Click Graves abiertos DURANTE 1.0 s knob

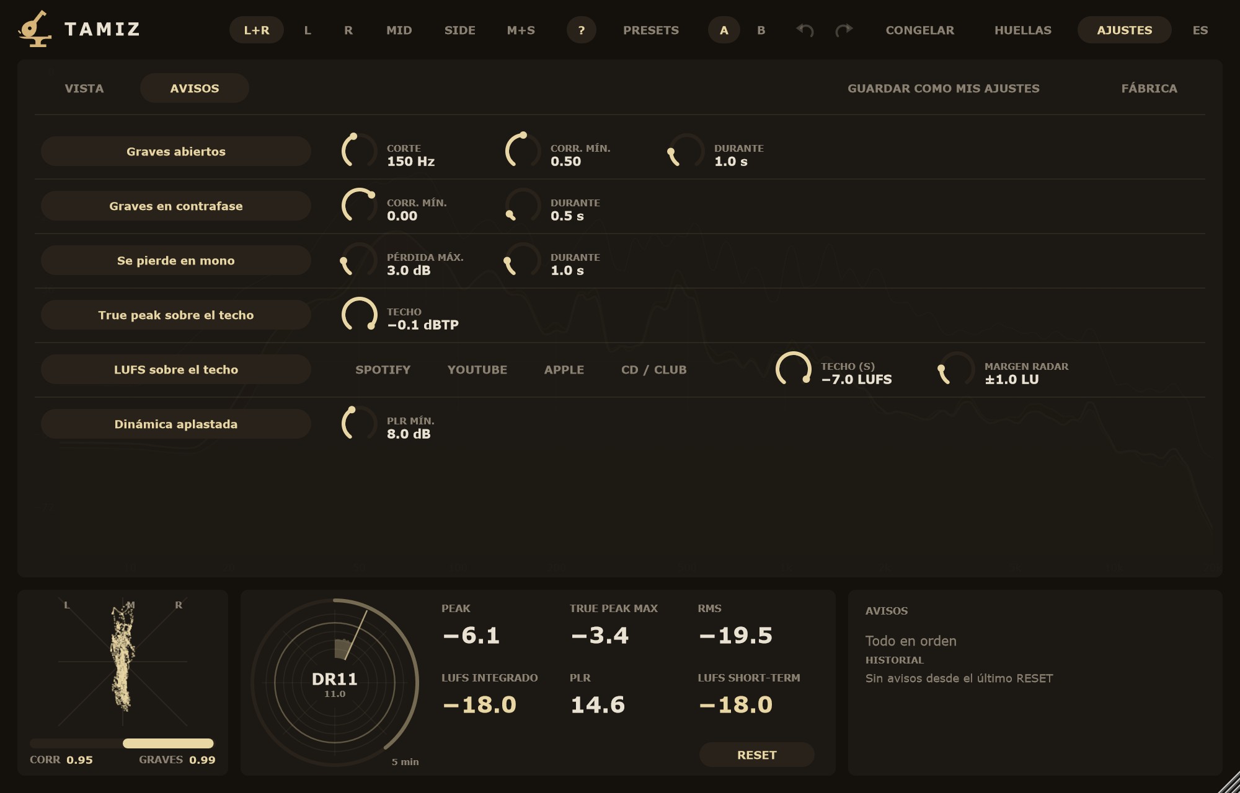point(686,151)
